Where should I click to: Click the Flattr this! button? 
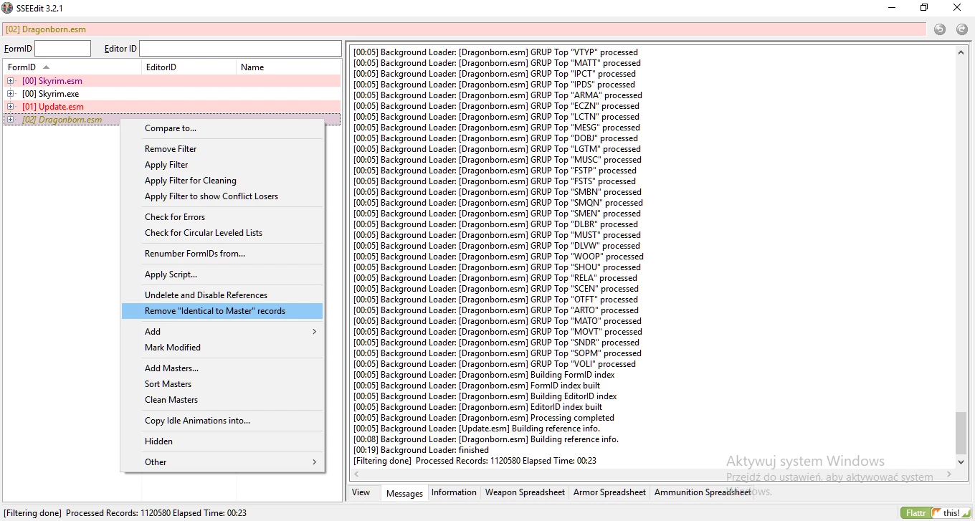coord(936,513)
